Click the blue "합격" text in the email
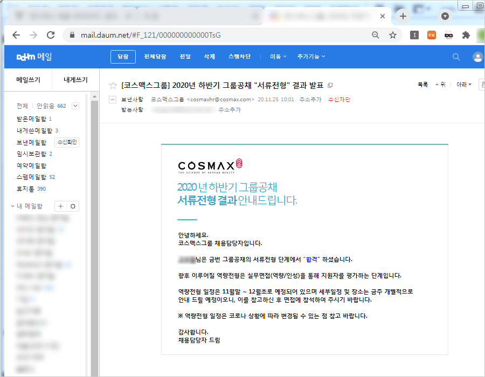485x377 pixels. [311, 260]
